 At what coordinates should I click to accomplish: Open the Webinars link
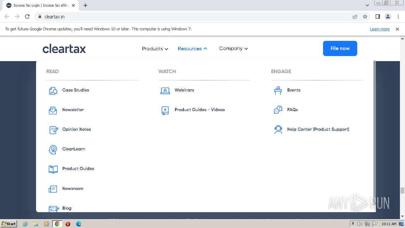pyautogui.click(x=184, y=90)
